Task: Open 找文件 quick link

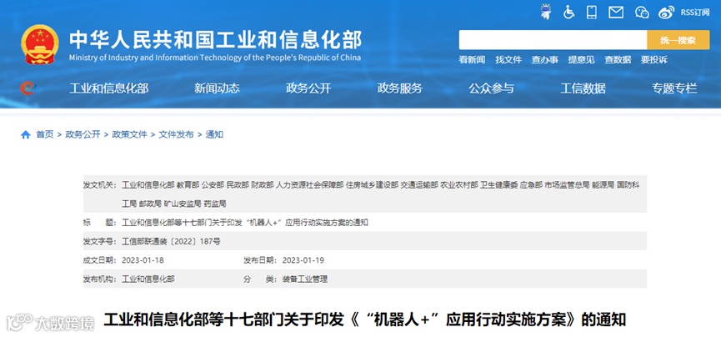Action: point(508,59)
